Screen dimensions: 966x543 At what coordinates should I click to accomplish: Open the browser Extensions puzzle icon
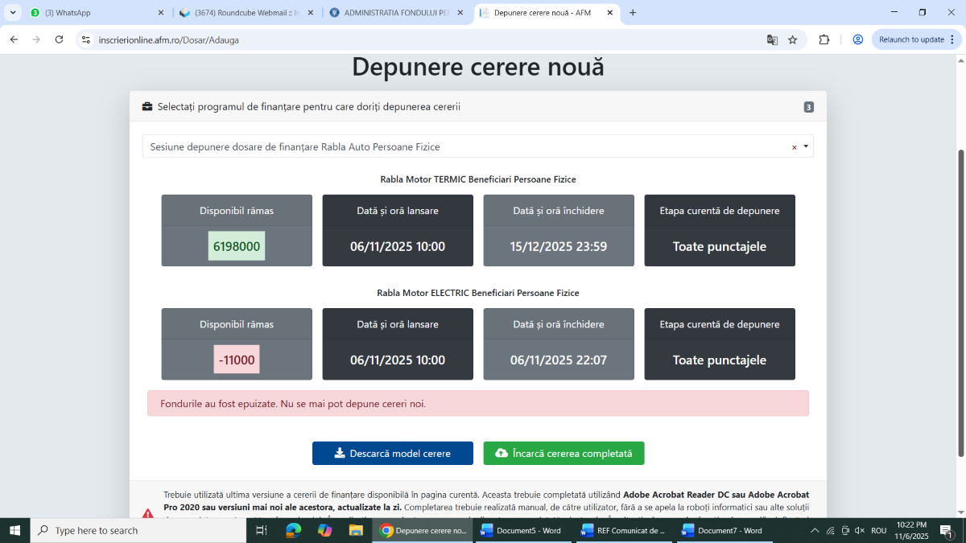click(x=824, y=39)
